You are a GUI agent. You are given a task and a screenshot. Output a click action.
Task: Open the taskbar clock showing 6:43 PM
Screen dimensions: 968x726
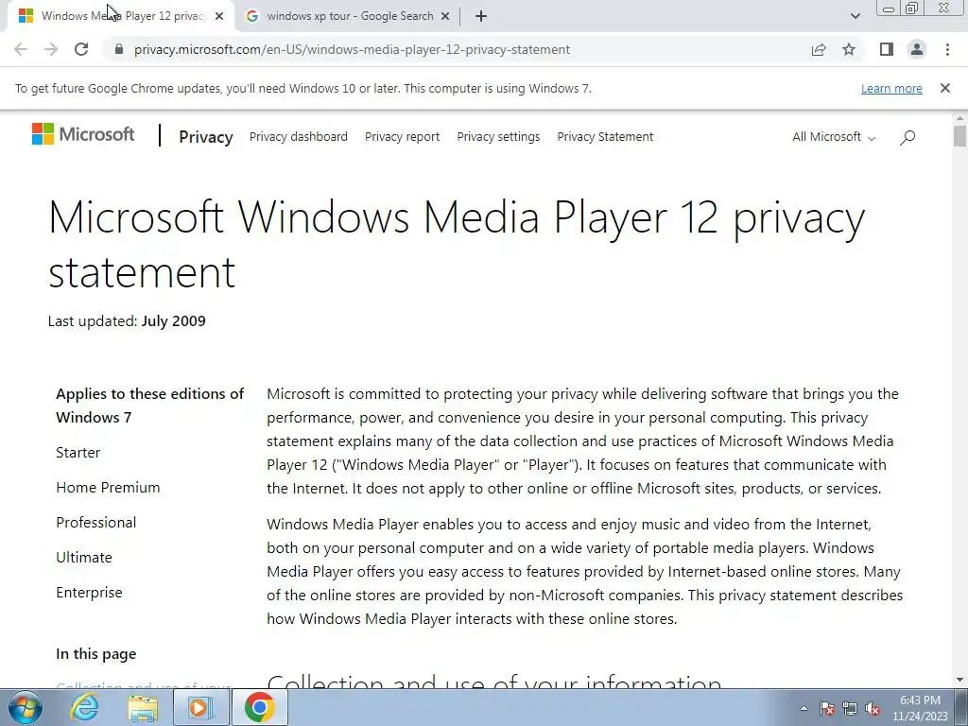920,708
